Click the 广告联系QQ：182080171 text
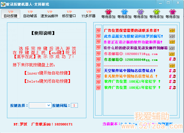This screenshot has width=184, height=133. tap(52, 124)
